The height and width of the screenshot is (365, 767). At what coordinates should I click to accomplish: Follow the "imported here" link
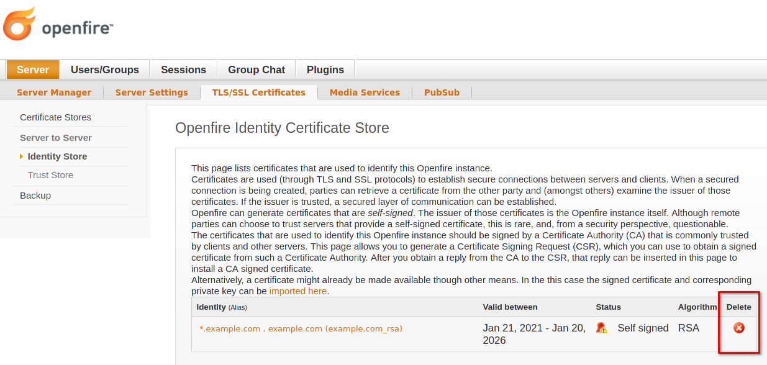pos(298,291)
